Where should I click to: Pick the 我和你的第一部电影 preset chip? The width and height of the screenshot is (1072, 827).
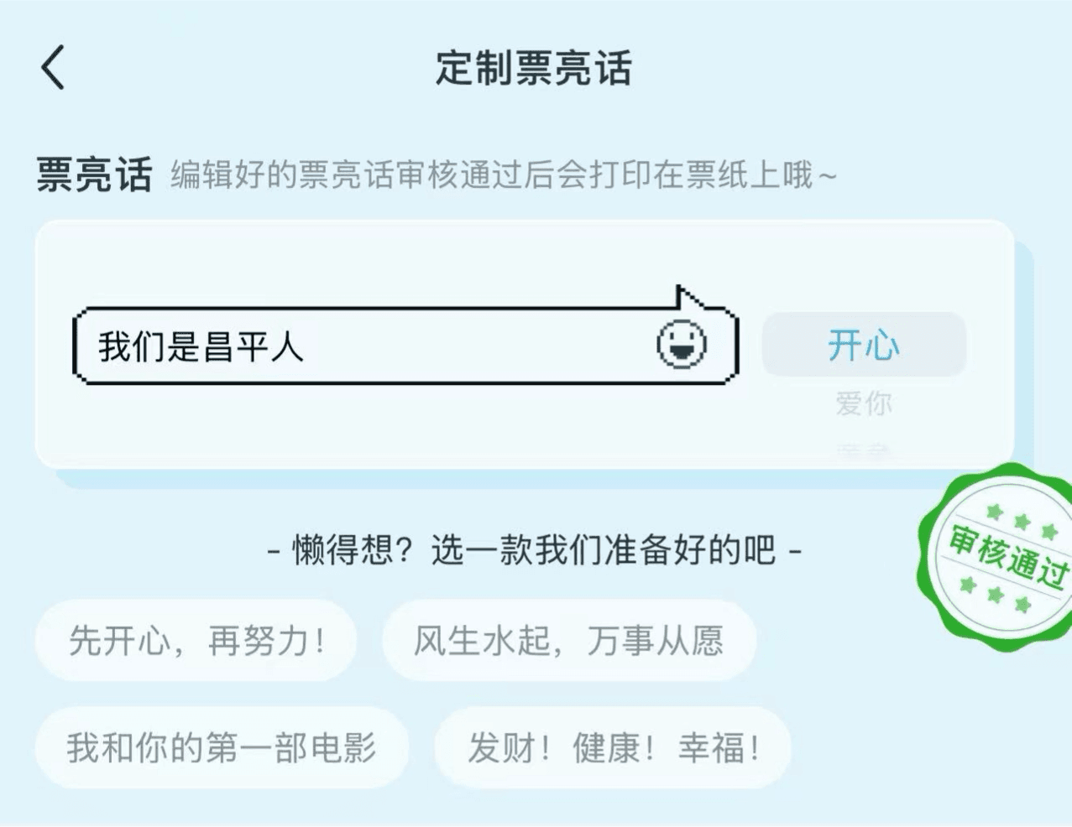pos(222,747)
